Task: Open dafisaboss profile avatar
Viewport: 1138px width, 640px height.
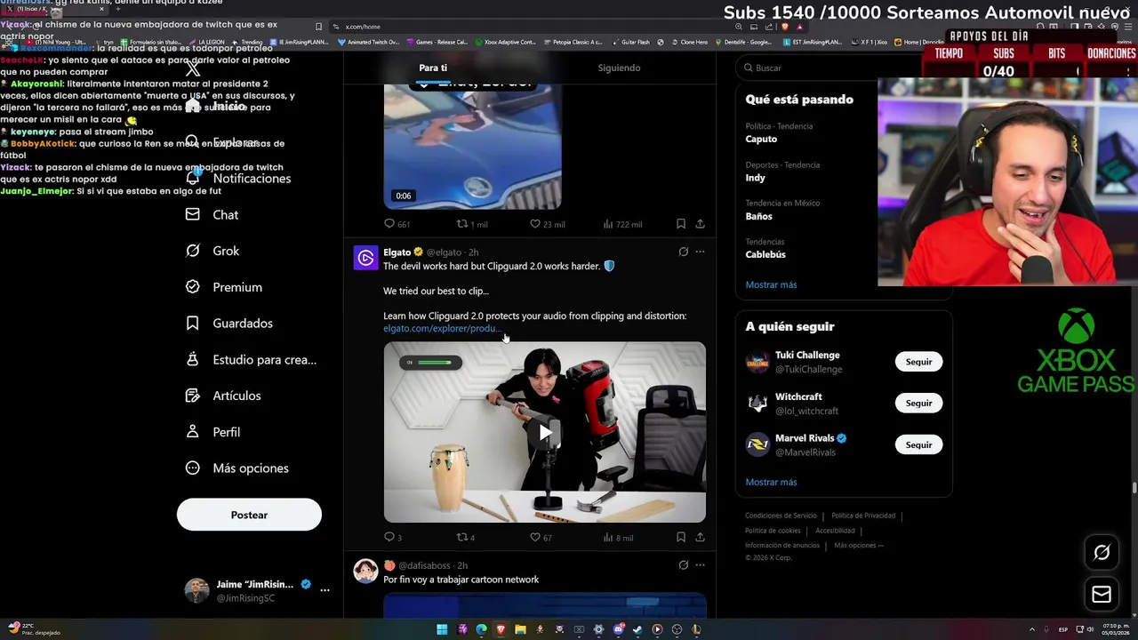Action: tap(365, 571)
